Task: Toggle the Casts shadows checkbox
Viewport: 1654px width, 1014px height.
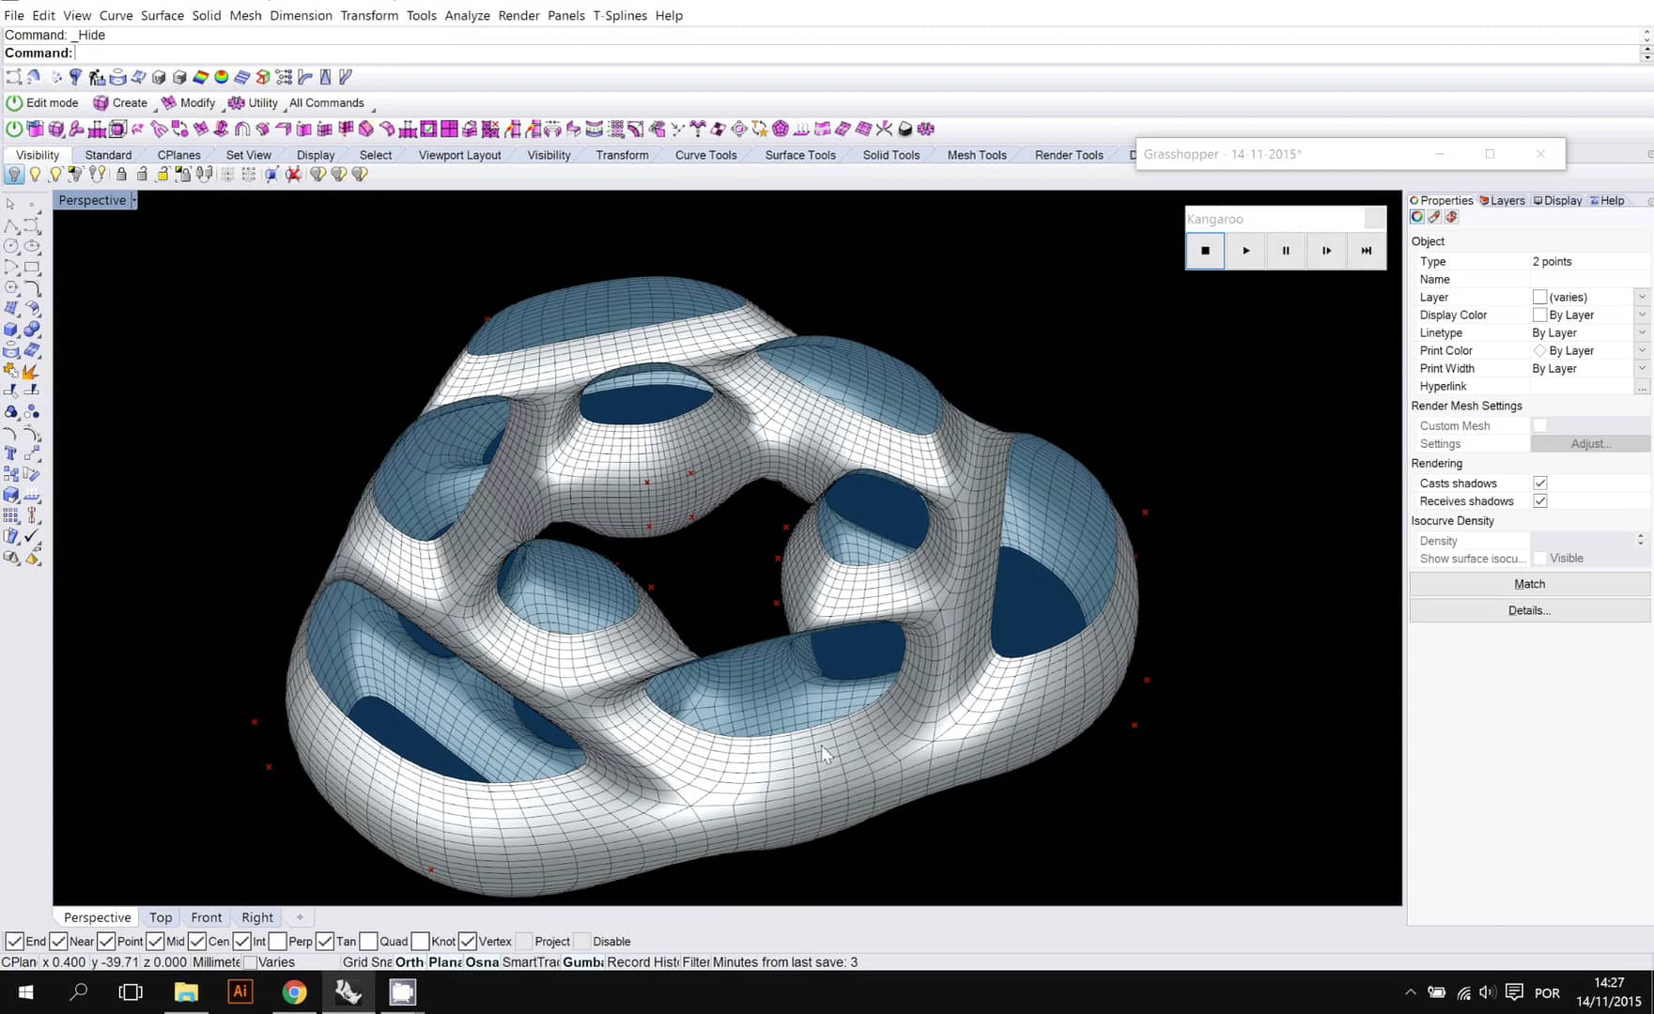Action: (1539, 483)
